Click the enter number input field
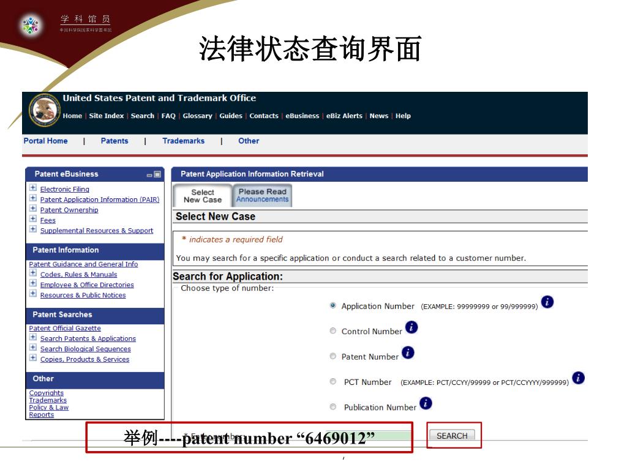The height and width of the screenshot is (470, 627). coord(368,436)
